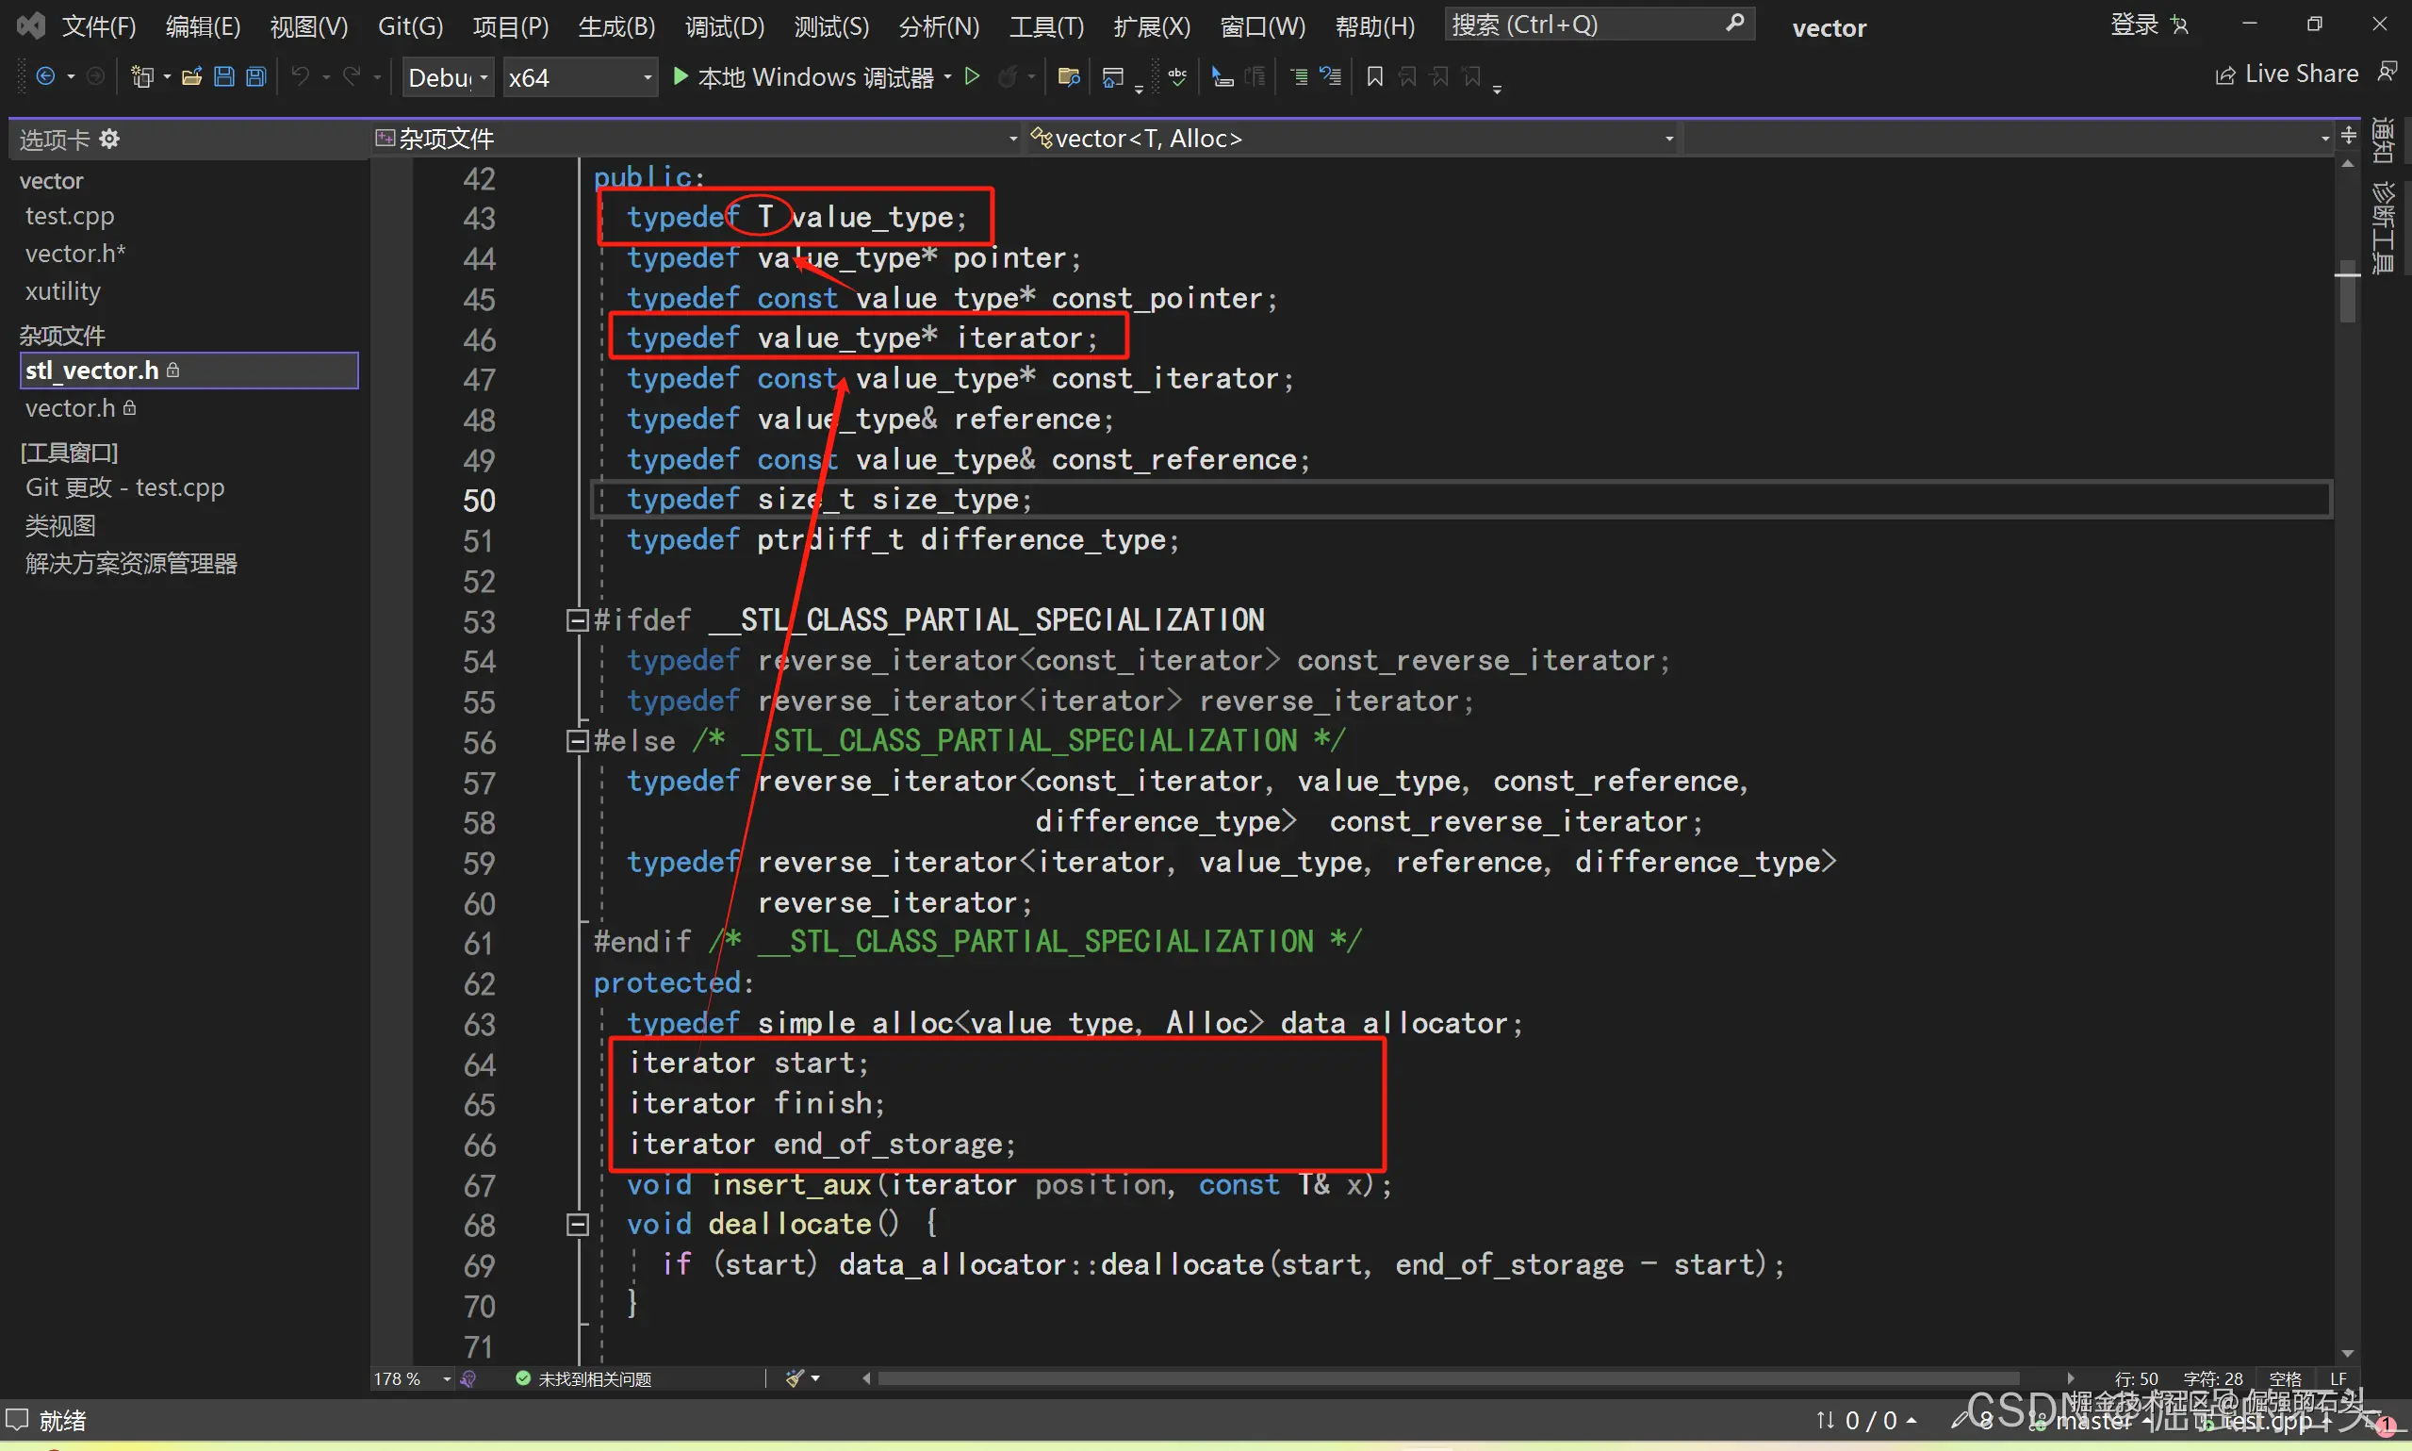
Task: Click the open file folder icon
Action: [191, 76]
